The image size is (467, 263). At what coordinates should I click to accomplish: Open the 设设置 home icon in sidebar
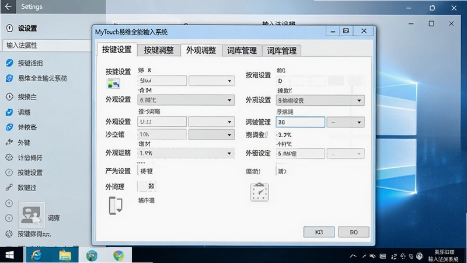[9, 28]
